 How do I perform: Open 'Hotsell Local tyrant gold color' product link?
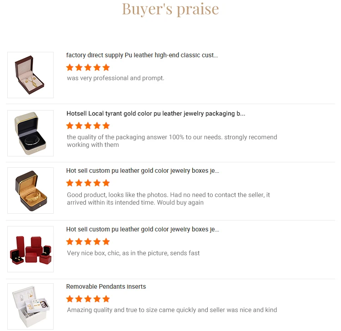[155, 114]
